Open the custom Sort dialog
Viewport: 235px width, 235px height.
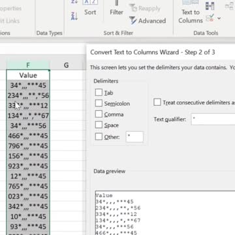[x=90, y=8]
